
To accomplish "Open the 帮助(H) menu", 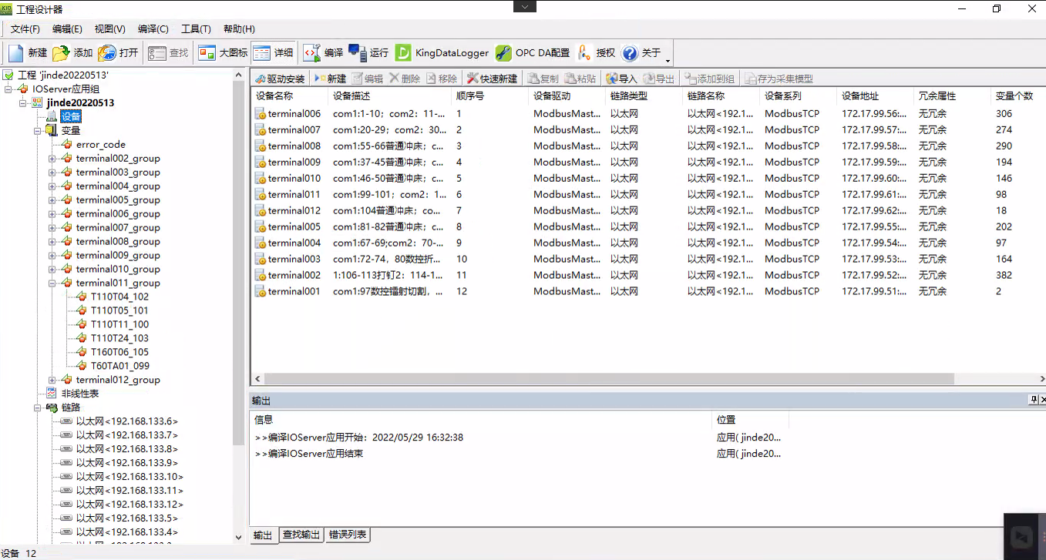I will click(x=239, y=29).
